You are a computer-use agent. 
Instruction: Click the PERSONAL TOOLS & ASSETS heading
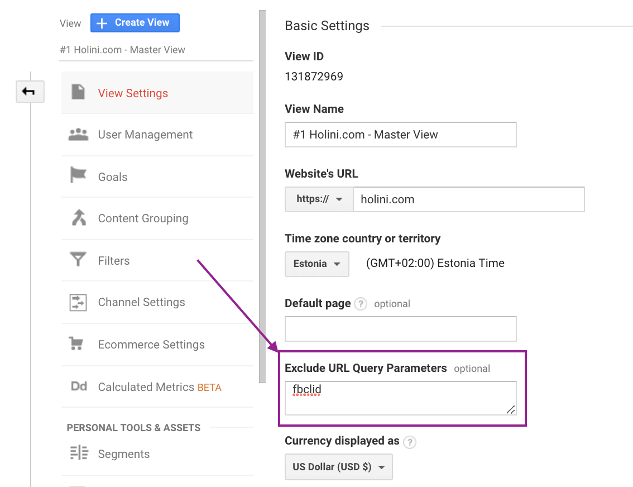(133, 428)
